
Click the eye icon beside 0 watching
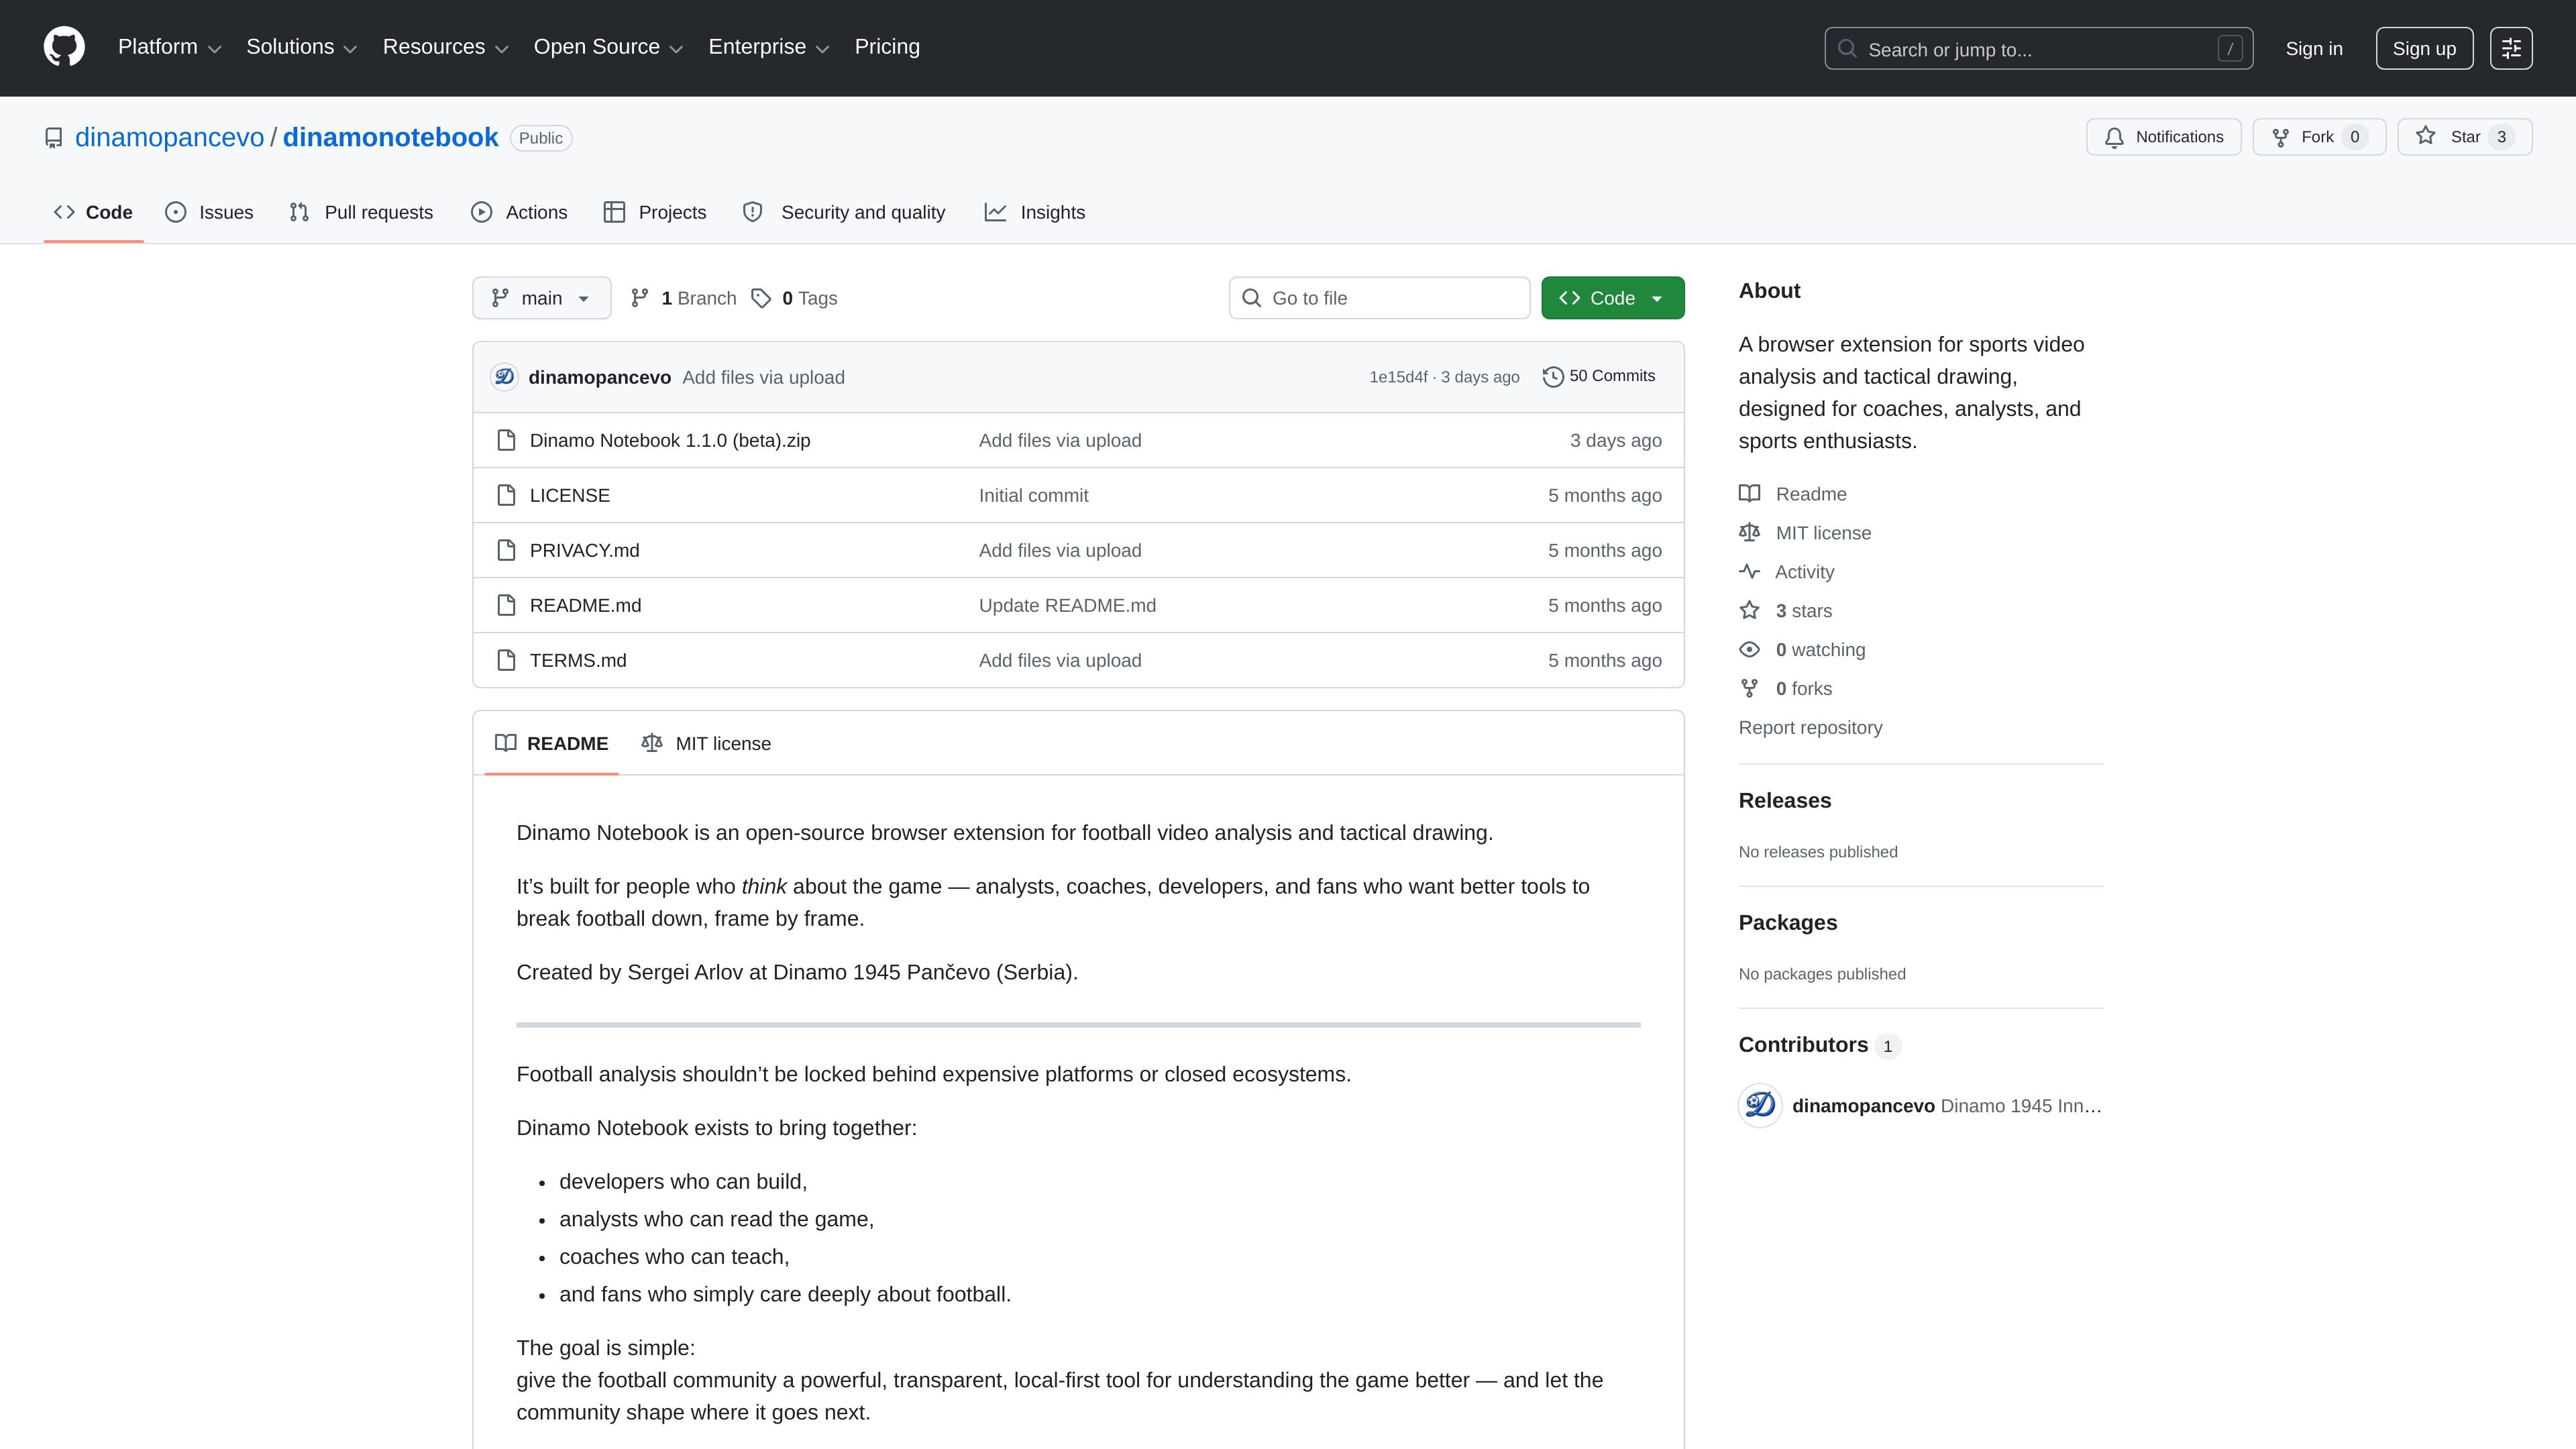tap(1749, 650)
